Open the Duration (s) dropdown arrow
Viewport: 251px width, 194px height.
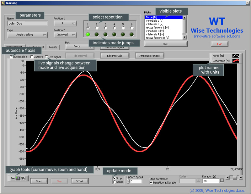[x=222, y=180]
